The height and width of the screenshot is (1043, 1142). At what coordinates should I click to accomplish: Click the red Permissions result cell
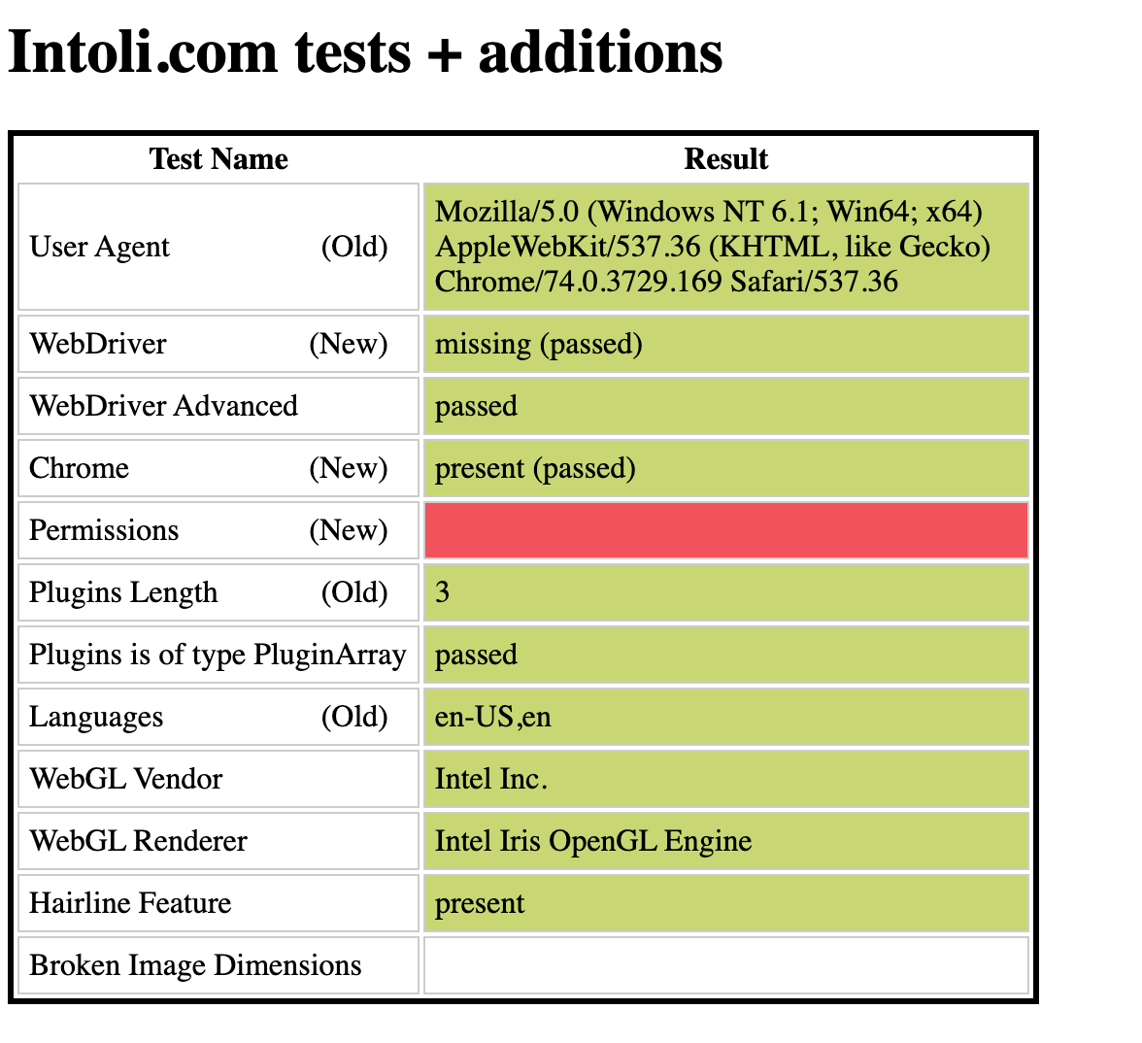click(726, 530)
